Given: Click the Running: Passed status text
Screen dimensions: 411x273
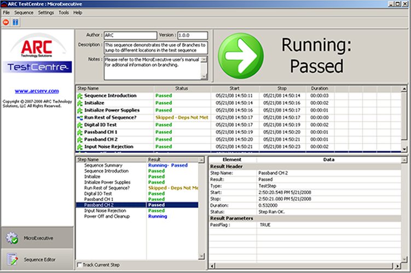Looking at the screenshot, I should tap(316, 56).
